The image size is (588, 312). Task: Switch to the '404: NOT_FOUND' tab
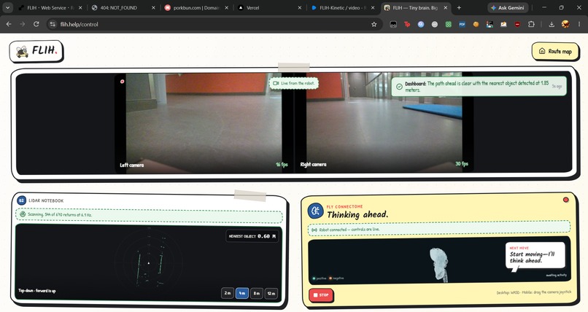coord(124,7)
